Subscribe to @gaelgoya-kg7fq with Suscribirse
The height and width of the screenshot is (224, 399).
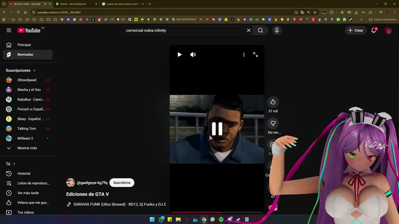pyautogui.click(x=122, y=183)
